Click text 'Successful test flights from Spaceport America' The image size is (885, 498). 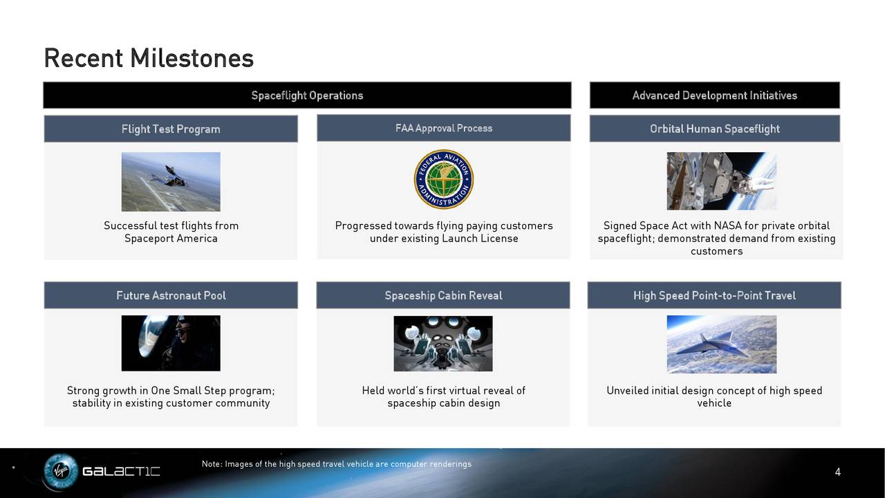171,232
